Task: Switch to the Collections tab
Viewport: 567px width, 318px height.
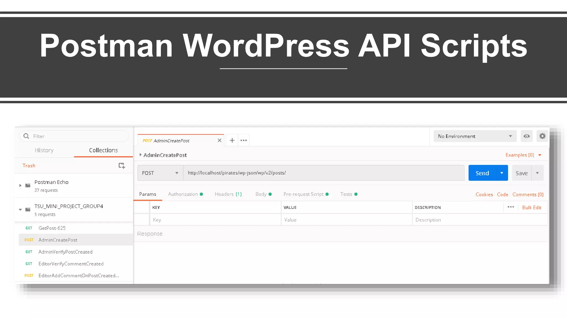Action: coord(103,150)
